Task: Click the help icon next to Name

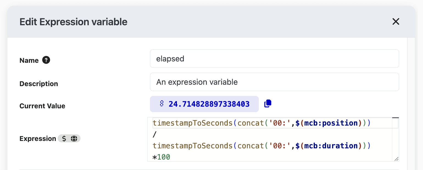Action: click(x=46, y=60)
